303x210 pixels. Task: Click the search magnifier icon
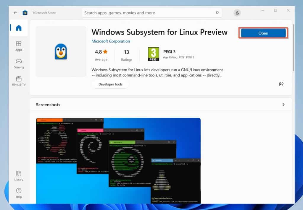click(217, 13)
